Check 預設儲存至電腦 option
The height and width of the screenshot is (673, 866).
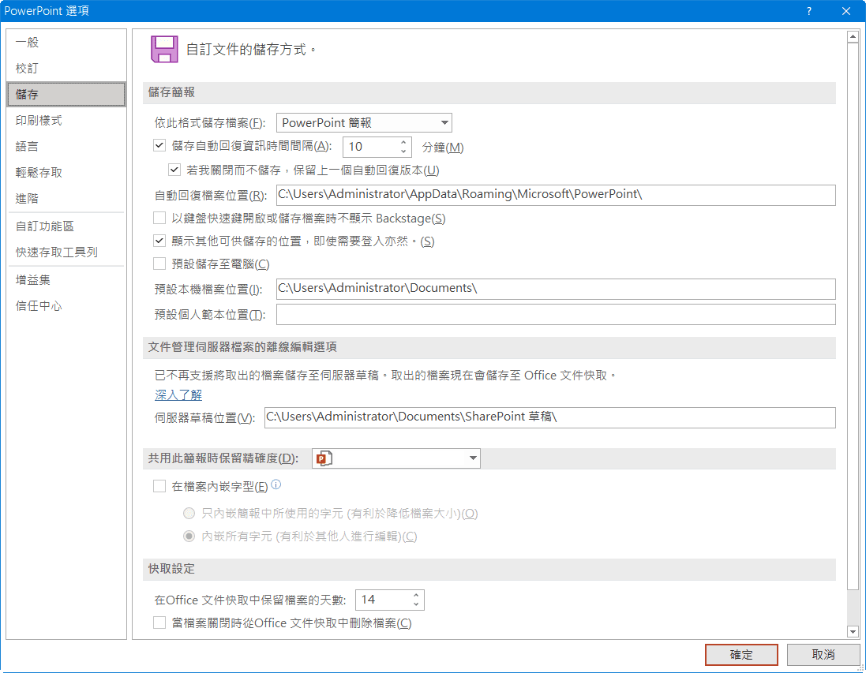click(159, 264)
